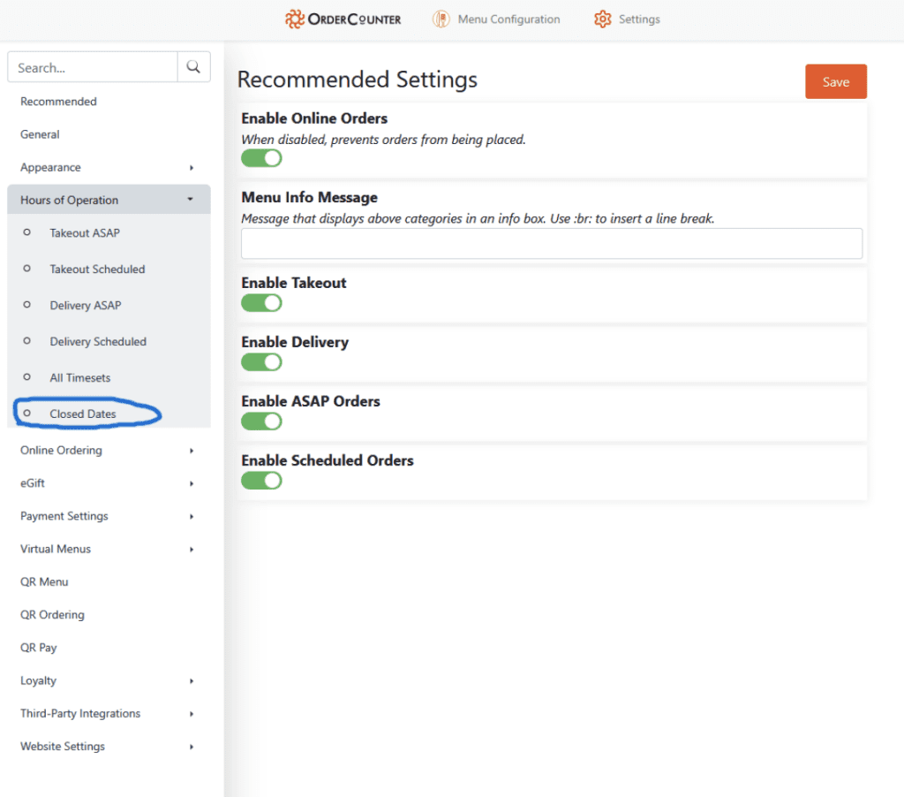Select the Takeout ASAP bullet icon
The image size is (904, 797).
(26, 232)
